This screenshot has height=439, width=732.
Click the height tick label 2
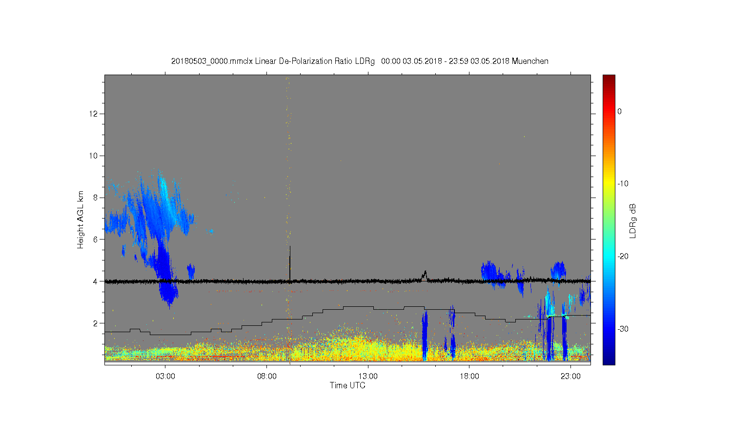[96, 323]
